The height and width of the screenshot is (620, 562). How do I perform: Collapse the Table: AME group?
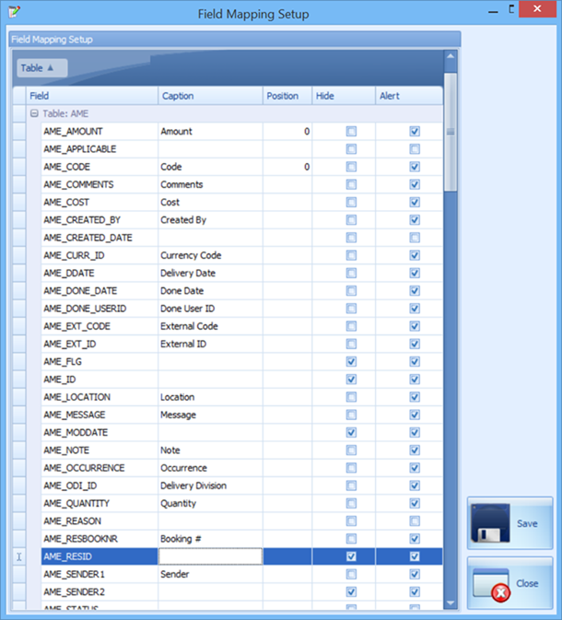[x=34, y=113]
